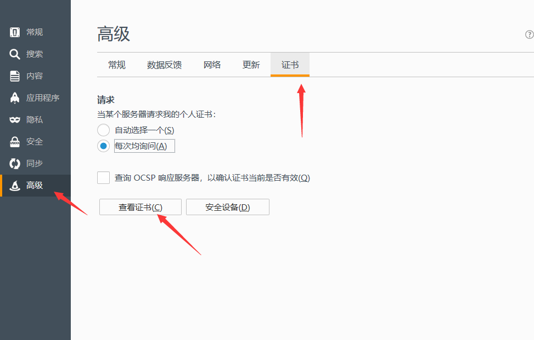This screenshot has width=534, height=340.
Task: Open 高级 label in the sidebar
Action: click(x=35, y=186)
